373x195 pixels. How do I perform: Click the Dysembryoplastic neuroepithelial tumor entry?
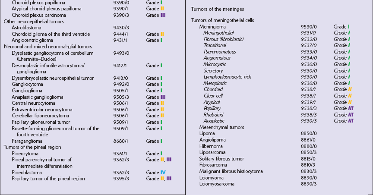pos(53,78)
